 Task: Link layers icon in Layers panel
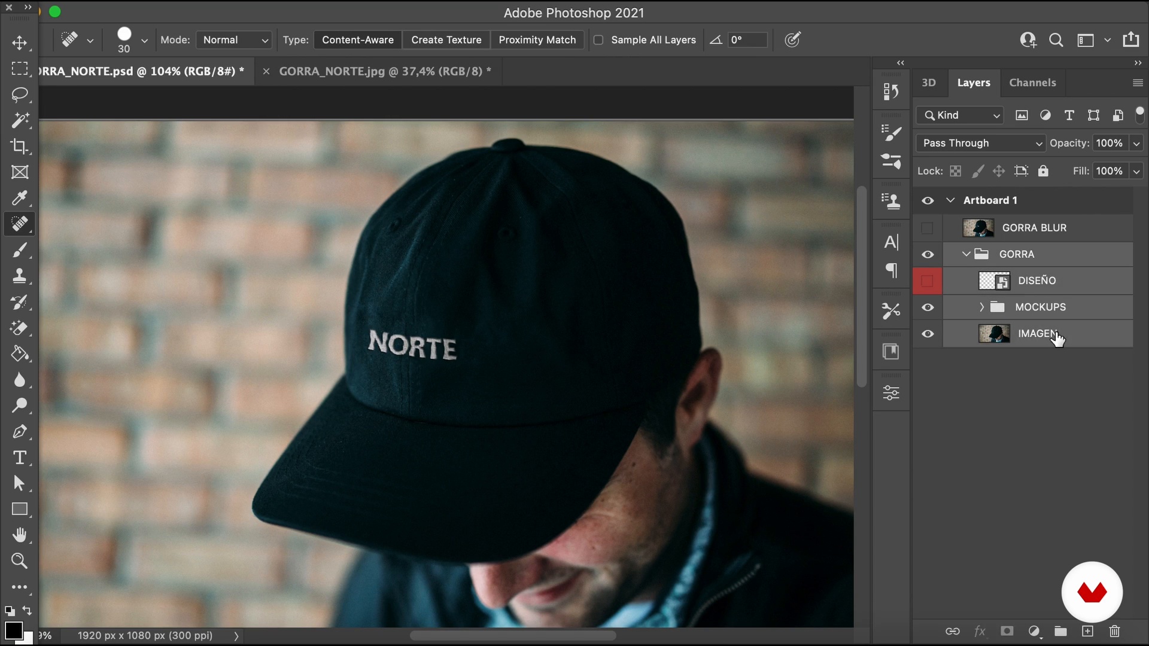click(x=953, y=631)
